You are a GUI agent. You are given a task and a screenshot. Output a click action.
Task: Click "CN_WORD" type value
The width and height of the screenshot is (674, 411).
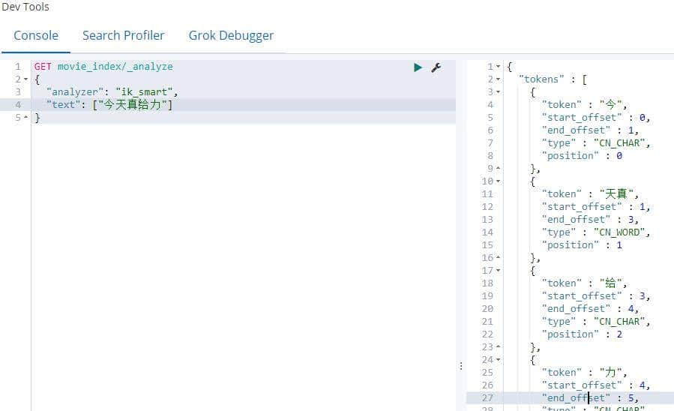(619, 232)
